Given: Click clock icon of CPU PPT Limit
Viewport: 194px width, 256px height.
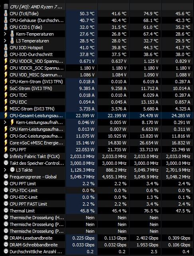Looking at the screenshot, I should 6,184.
